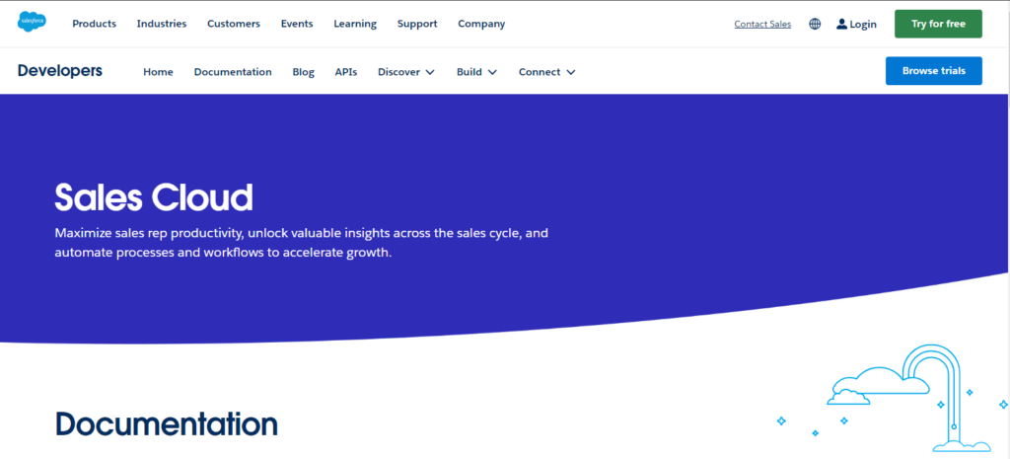Click the Login person icon
The width and height of the screenshot is (1010, 459).
point(841,24)
